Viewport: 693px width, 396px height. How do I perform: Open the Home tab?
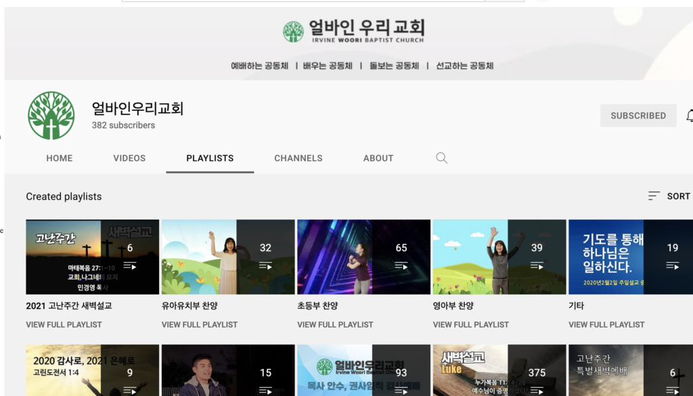coord(60,158)
